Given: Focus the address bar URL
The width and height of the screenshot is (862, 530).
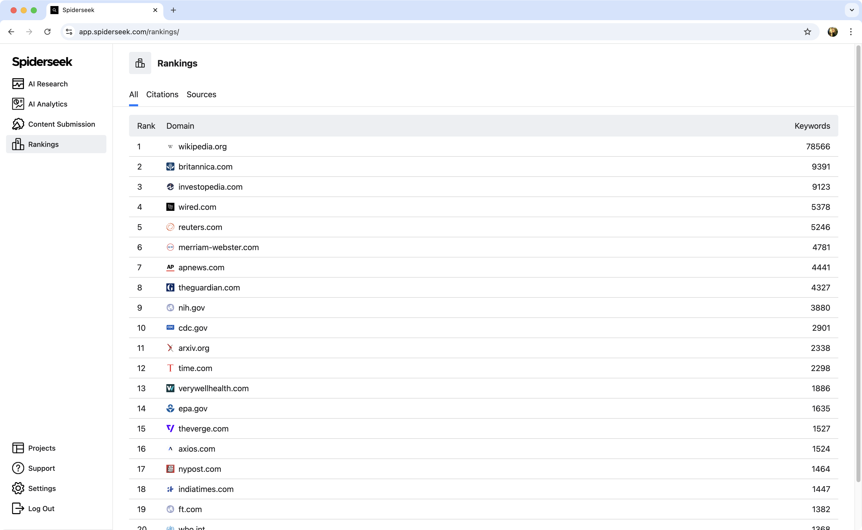Looking at the screenshot, I should pyautogui.click(x=129, y=32).
